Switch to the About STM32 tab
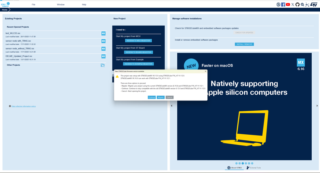 pos(234,168)
